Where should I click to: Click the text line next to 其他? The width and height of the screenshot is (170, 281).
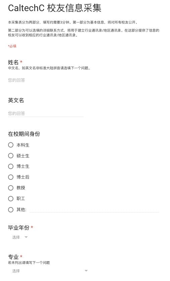point(94,210)
